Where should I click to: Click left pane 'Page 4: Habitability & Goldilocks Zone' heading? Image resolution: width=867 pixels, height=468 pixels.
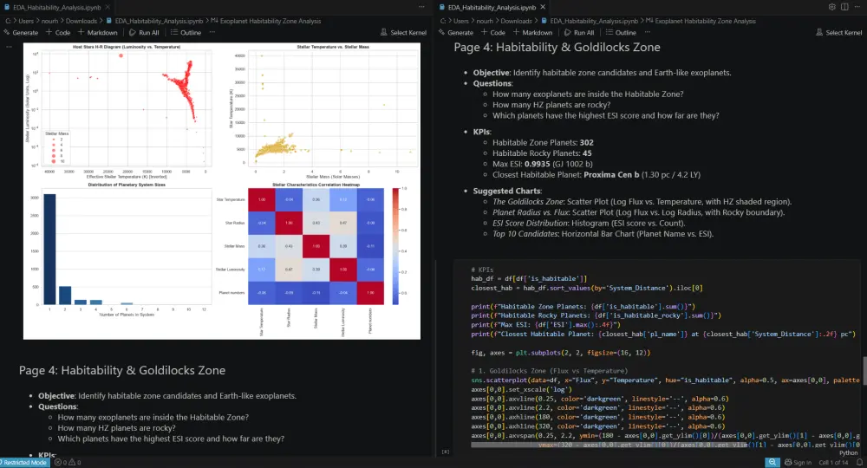click(x=122, y=370)
